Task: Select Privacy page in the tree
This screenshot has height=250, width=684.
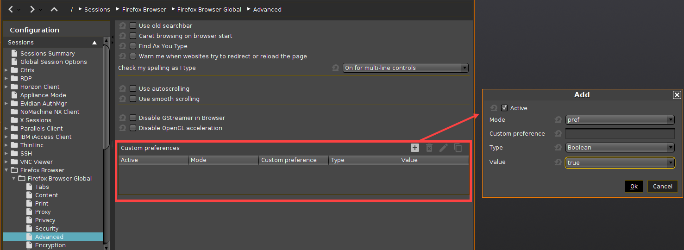Action: (45, 220)
